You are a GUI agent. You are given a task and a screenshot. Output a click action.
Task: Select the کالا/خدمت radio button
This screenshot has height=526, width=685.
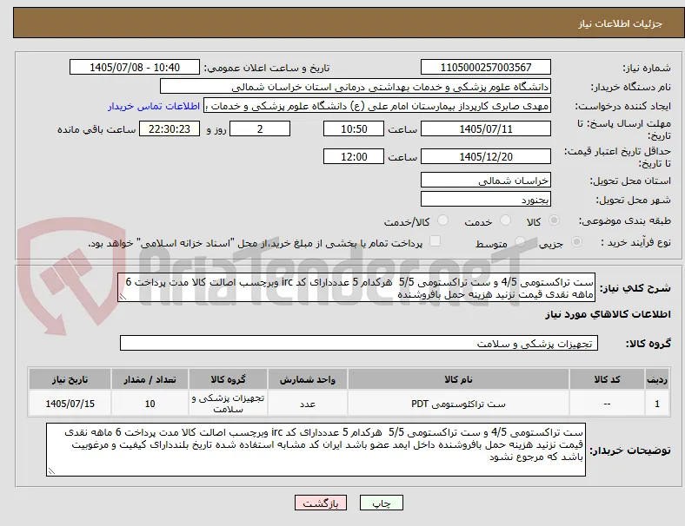[443, 220]
